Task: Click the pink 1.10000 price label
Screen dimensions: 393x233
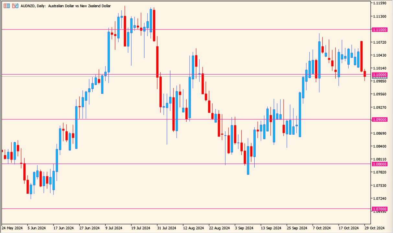Action: click(379, 75)
